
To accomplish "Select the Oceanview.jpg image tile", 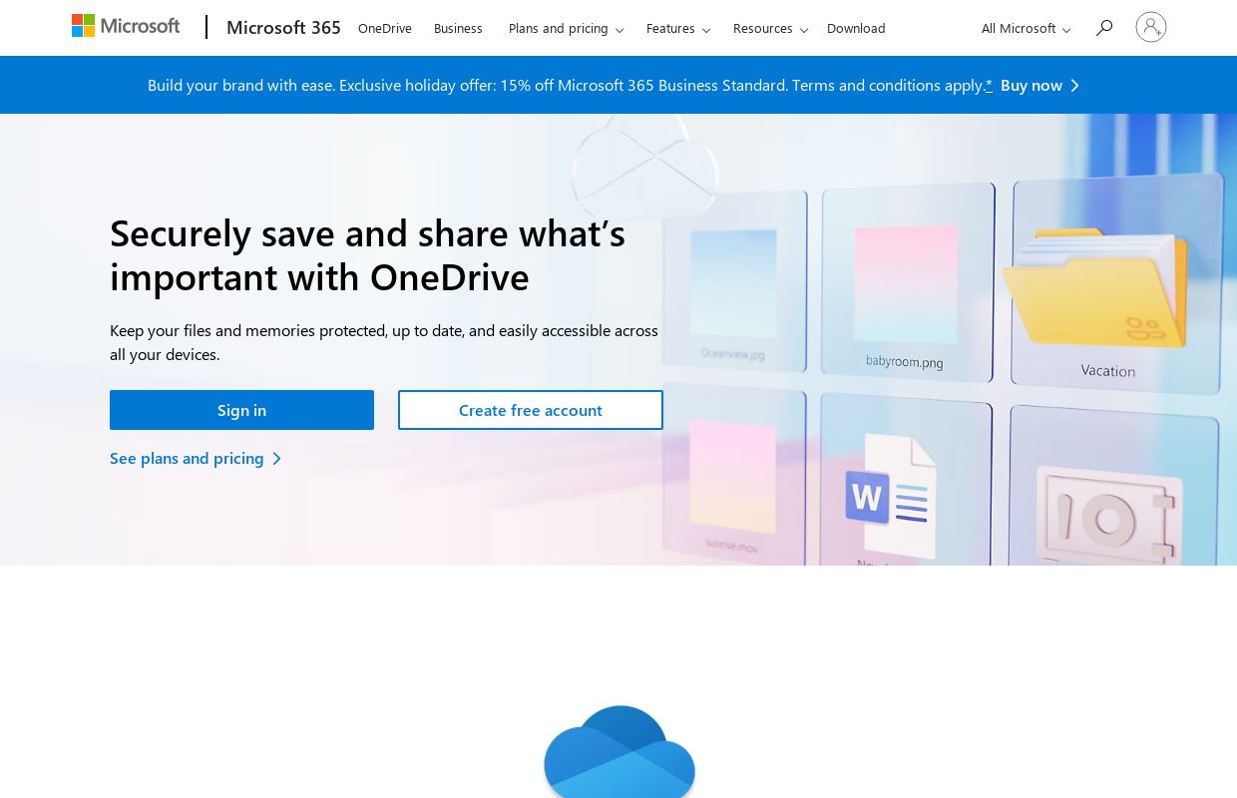I will pos(733,283).
